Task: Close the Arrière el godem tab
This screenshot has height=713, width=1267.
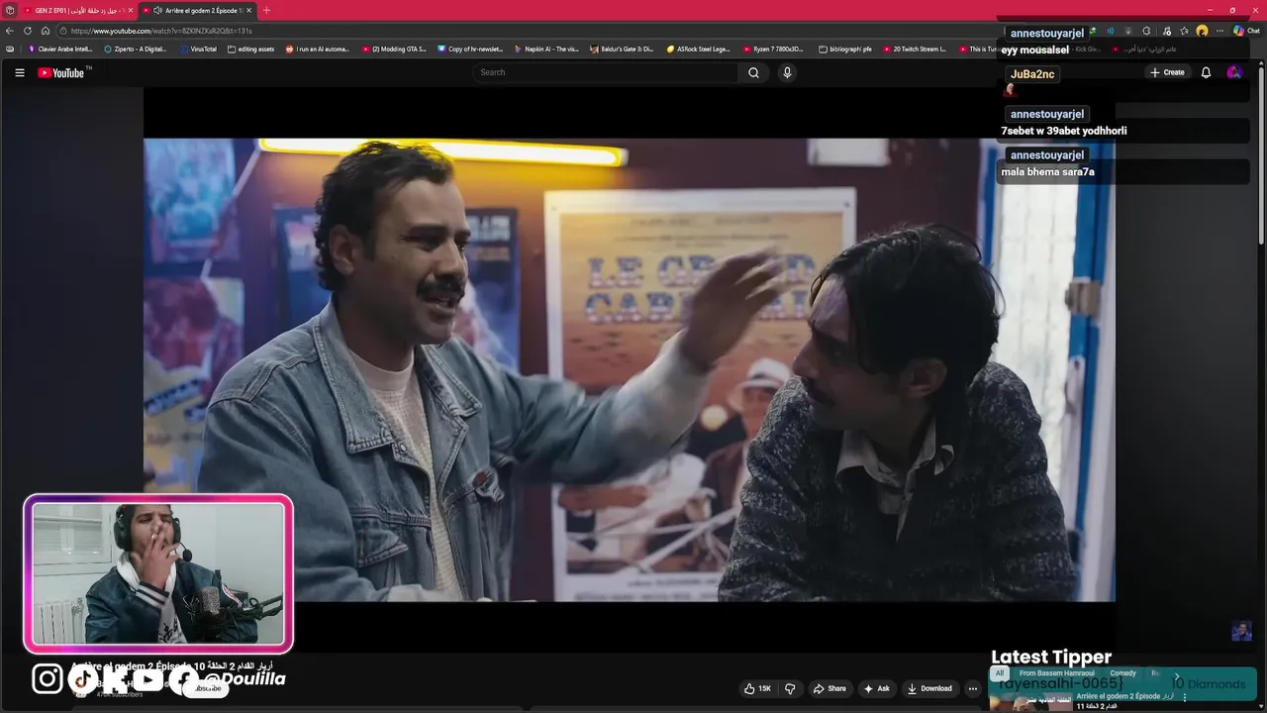Action: tap(248, 10)
